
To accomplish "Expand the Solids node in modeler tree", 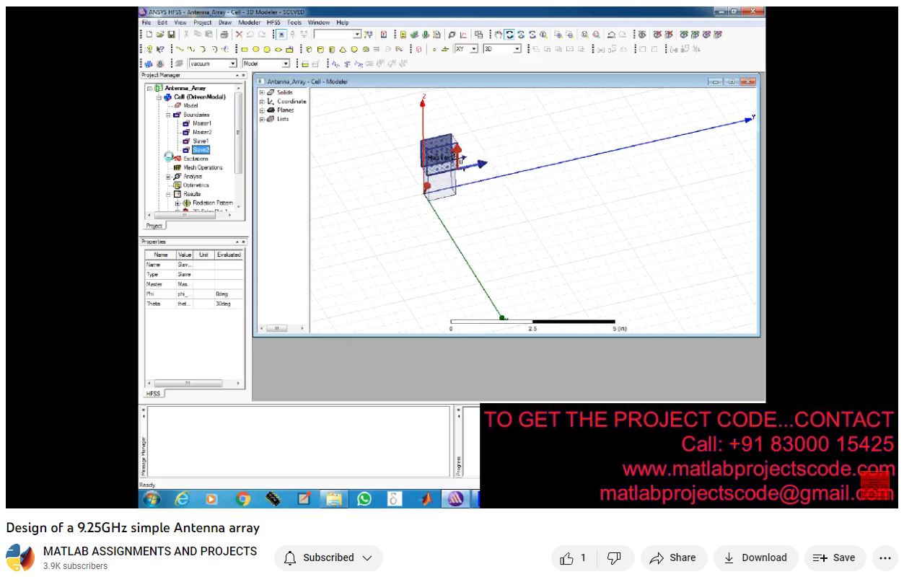I will pos(262,93).
